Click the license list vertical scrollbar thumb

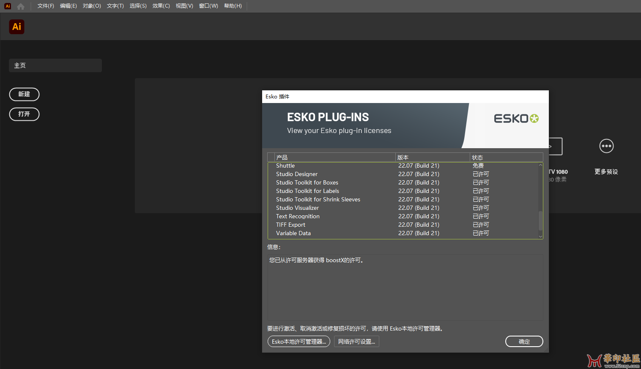pyautogui.click(x=540, y=222)
